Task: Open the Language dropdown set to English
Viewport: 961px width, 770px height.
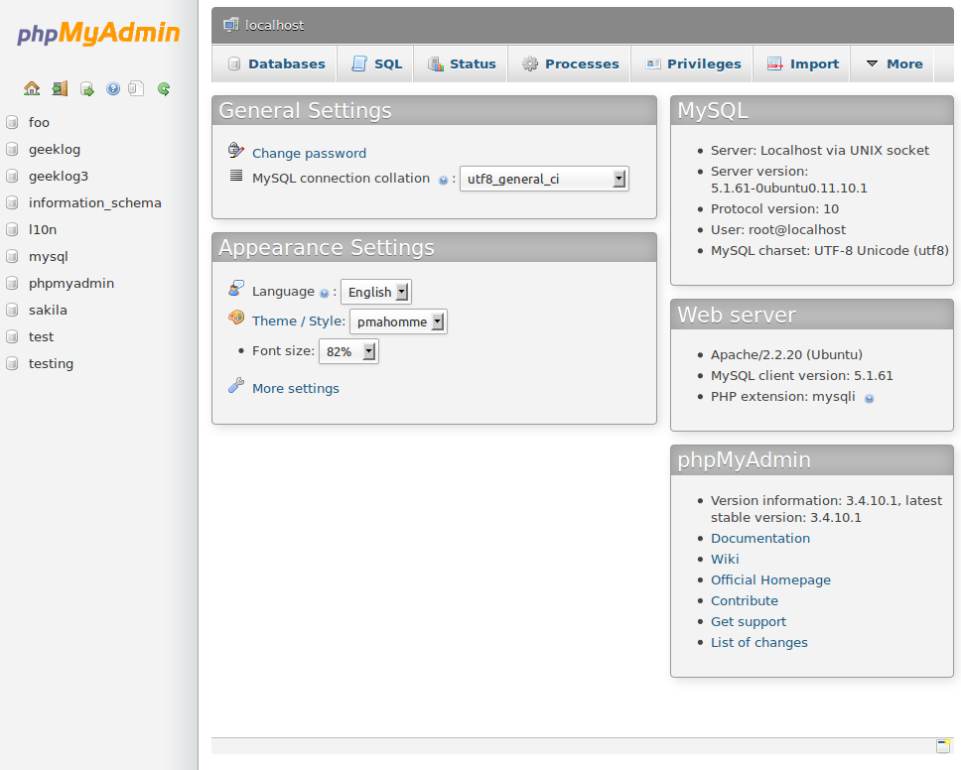Action: tap(376, 293)
